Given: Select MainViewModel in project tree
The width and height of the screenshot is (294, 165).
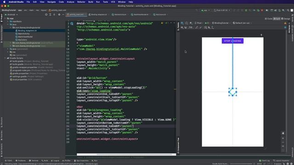Looking at the screenshot, I should tap(25, 37).
